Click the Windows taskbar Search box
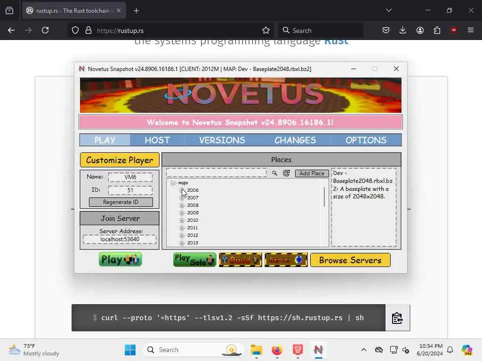Image resolution: width=482 pixels, height=361 pixels. click(193, 350)
